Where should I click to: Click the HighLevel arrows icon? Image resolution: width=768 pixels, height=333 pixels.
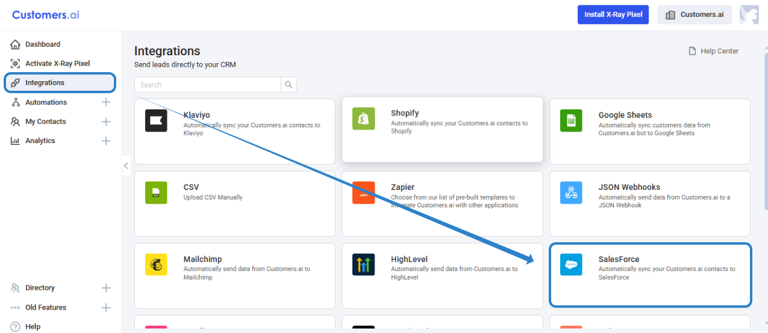[x=363, y=264]
